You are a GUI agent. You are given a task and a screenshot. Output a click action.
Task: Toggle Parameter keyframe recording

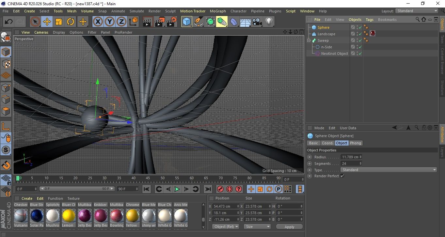[x=278, y=189]
